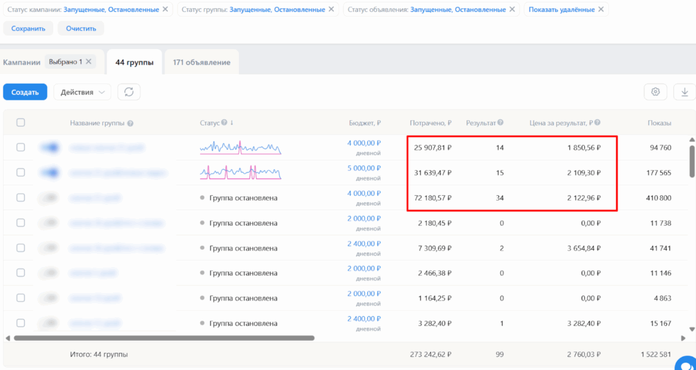Expand the Действия dropdown
Viewport: 696px width, 370px height.
(x=82, y=92)
